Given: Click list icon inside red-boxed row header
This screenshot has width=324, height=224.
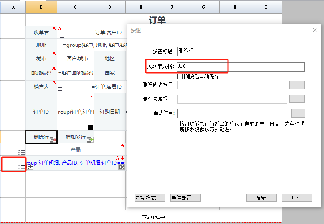Looking at the screenshot, I should tap(22, 167).
